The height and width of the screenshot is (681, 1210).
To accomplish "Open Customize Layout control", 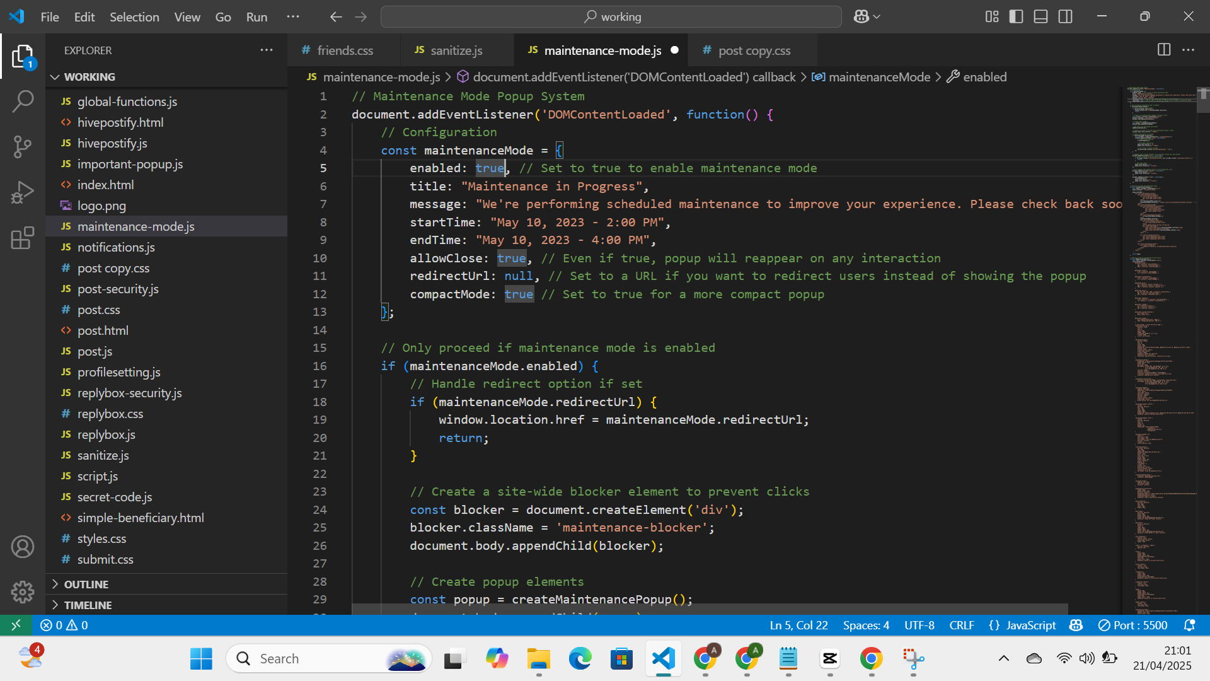I will (992, 17).
